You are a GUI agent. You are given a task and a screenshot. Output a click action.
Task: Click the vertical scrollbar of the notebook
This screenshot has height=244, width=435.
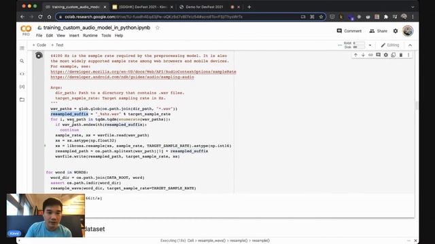click(x=416, y=106)
